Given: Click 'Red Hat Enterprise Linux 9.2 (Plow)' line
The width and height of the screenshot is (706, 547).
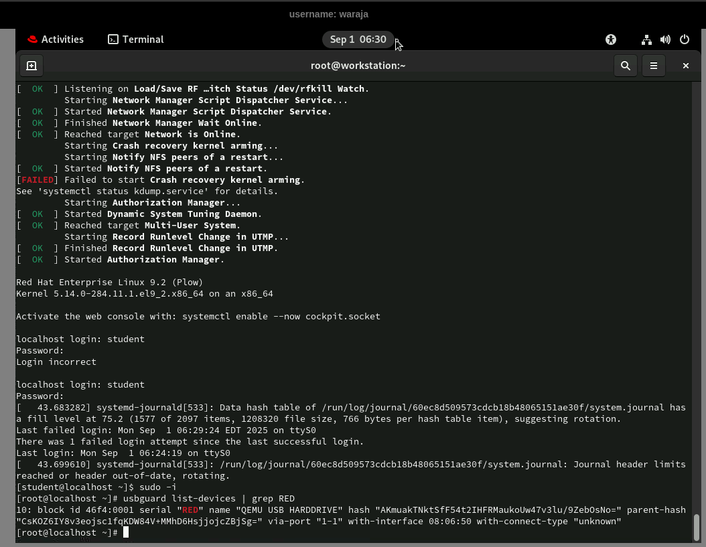Looking at the screenshot, I should (x=109, y=283).
